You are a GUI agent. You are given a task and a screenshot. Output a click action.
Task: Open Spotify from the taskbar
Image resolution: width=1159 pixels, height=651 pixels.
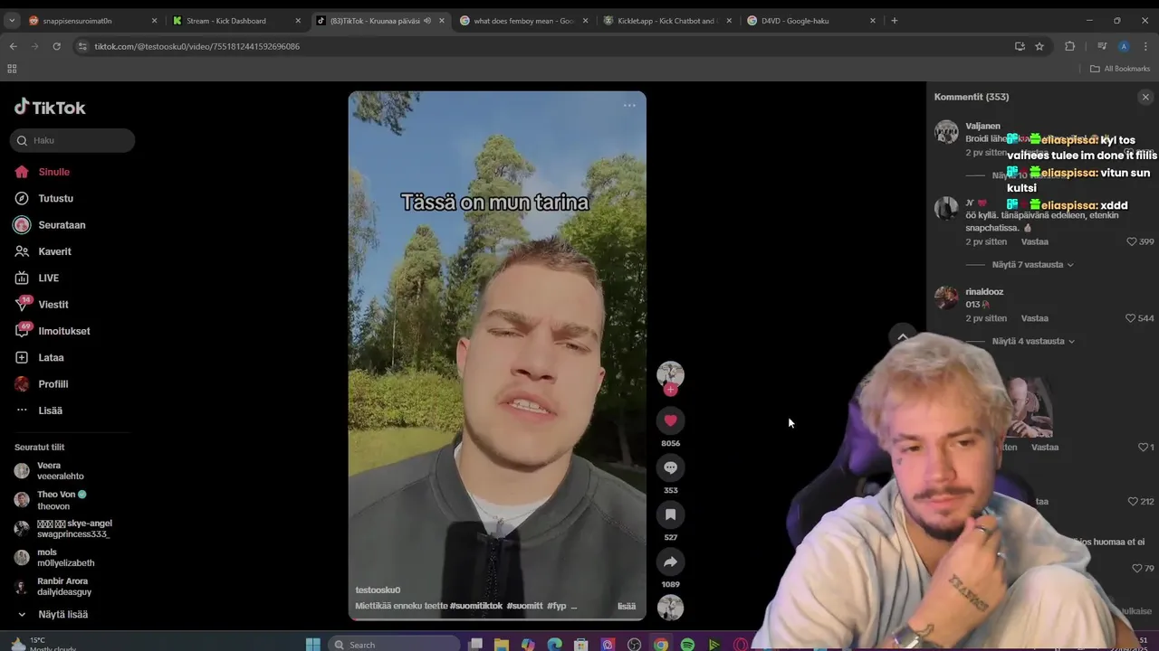(687, 644)
